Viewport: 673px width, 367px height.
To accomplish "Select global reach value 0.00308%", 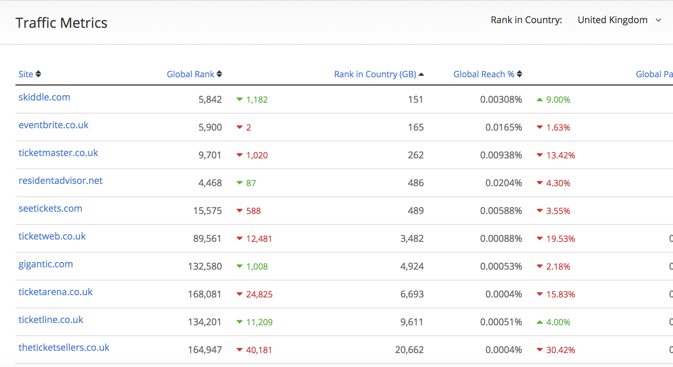I will click(501, 100).
